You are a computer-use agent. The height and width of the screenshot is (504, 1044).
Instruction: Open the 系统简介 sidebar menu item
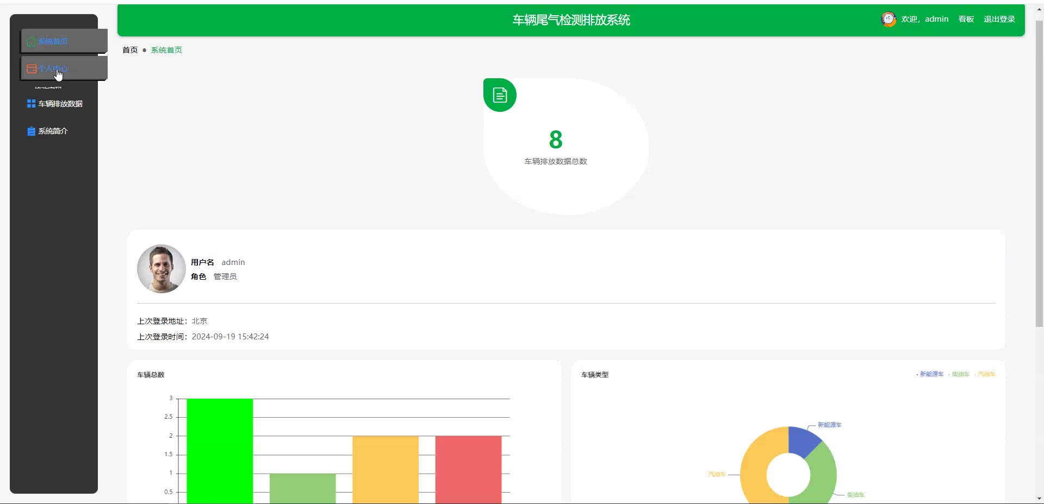coord(54,131)
